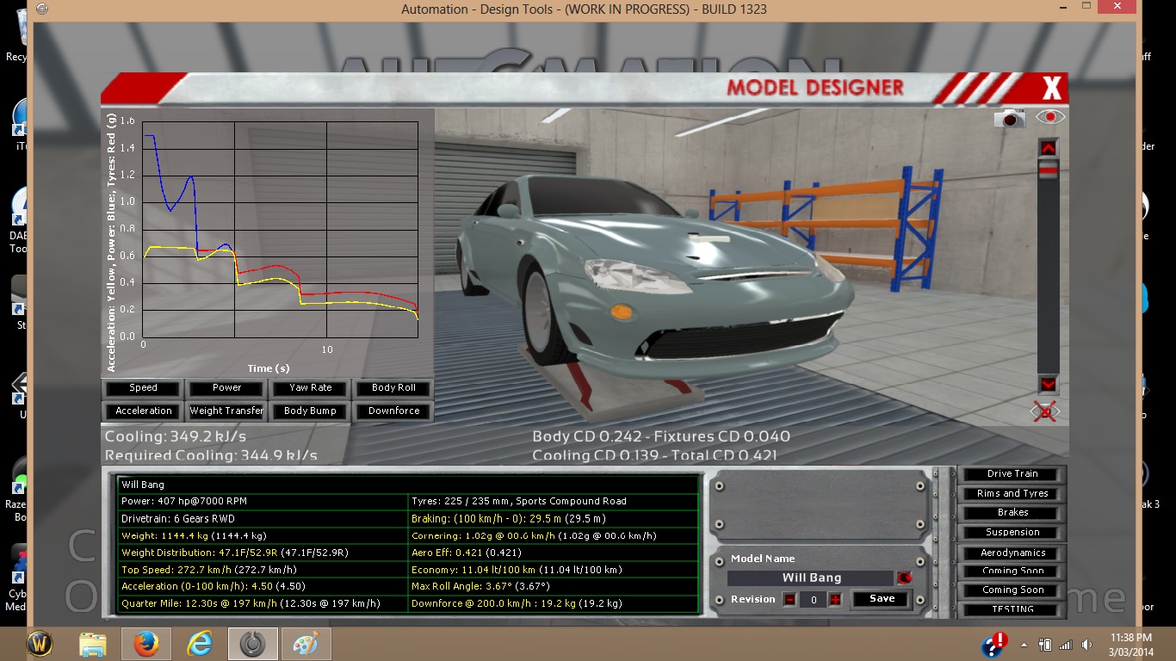Click the scroll down red arrow

coord(1048,384)
